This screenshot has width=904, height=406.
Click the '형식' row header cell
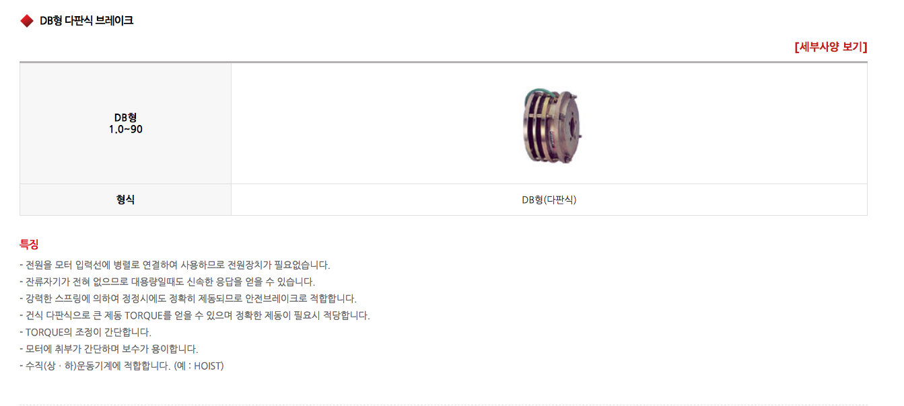coord(125,200)
